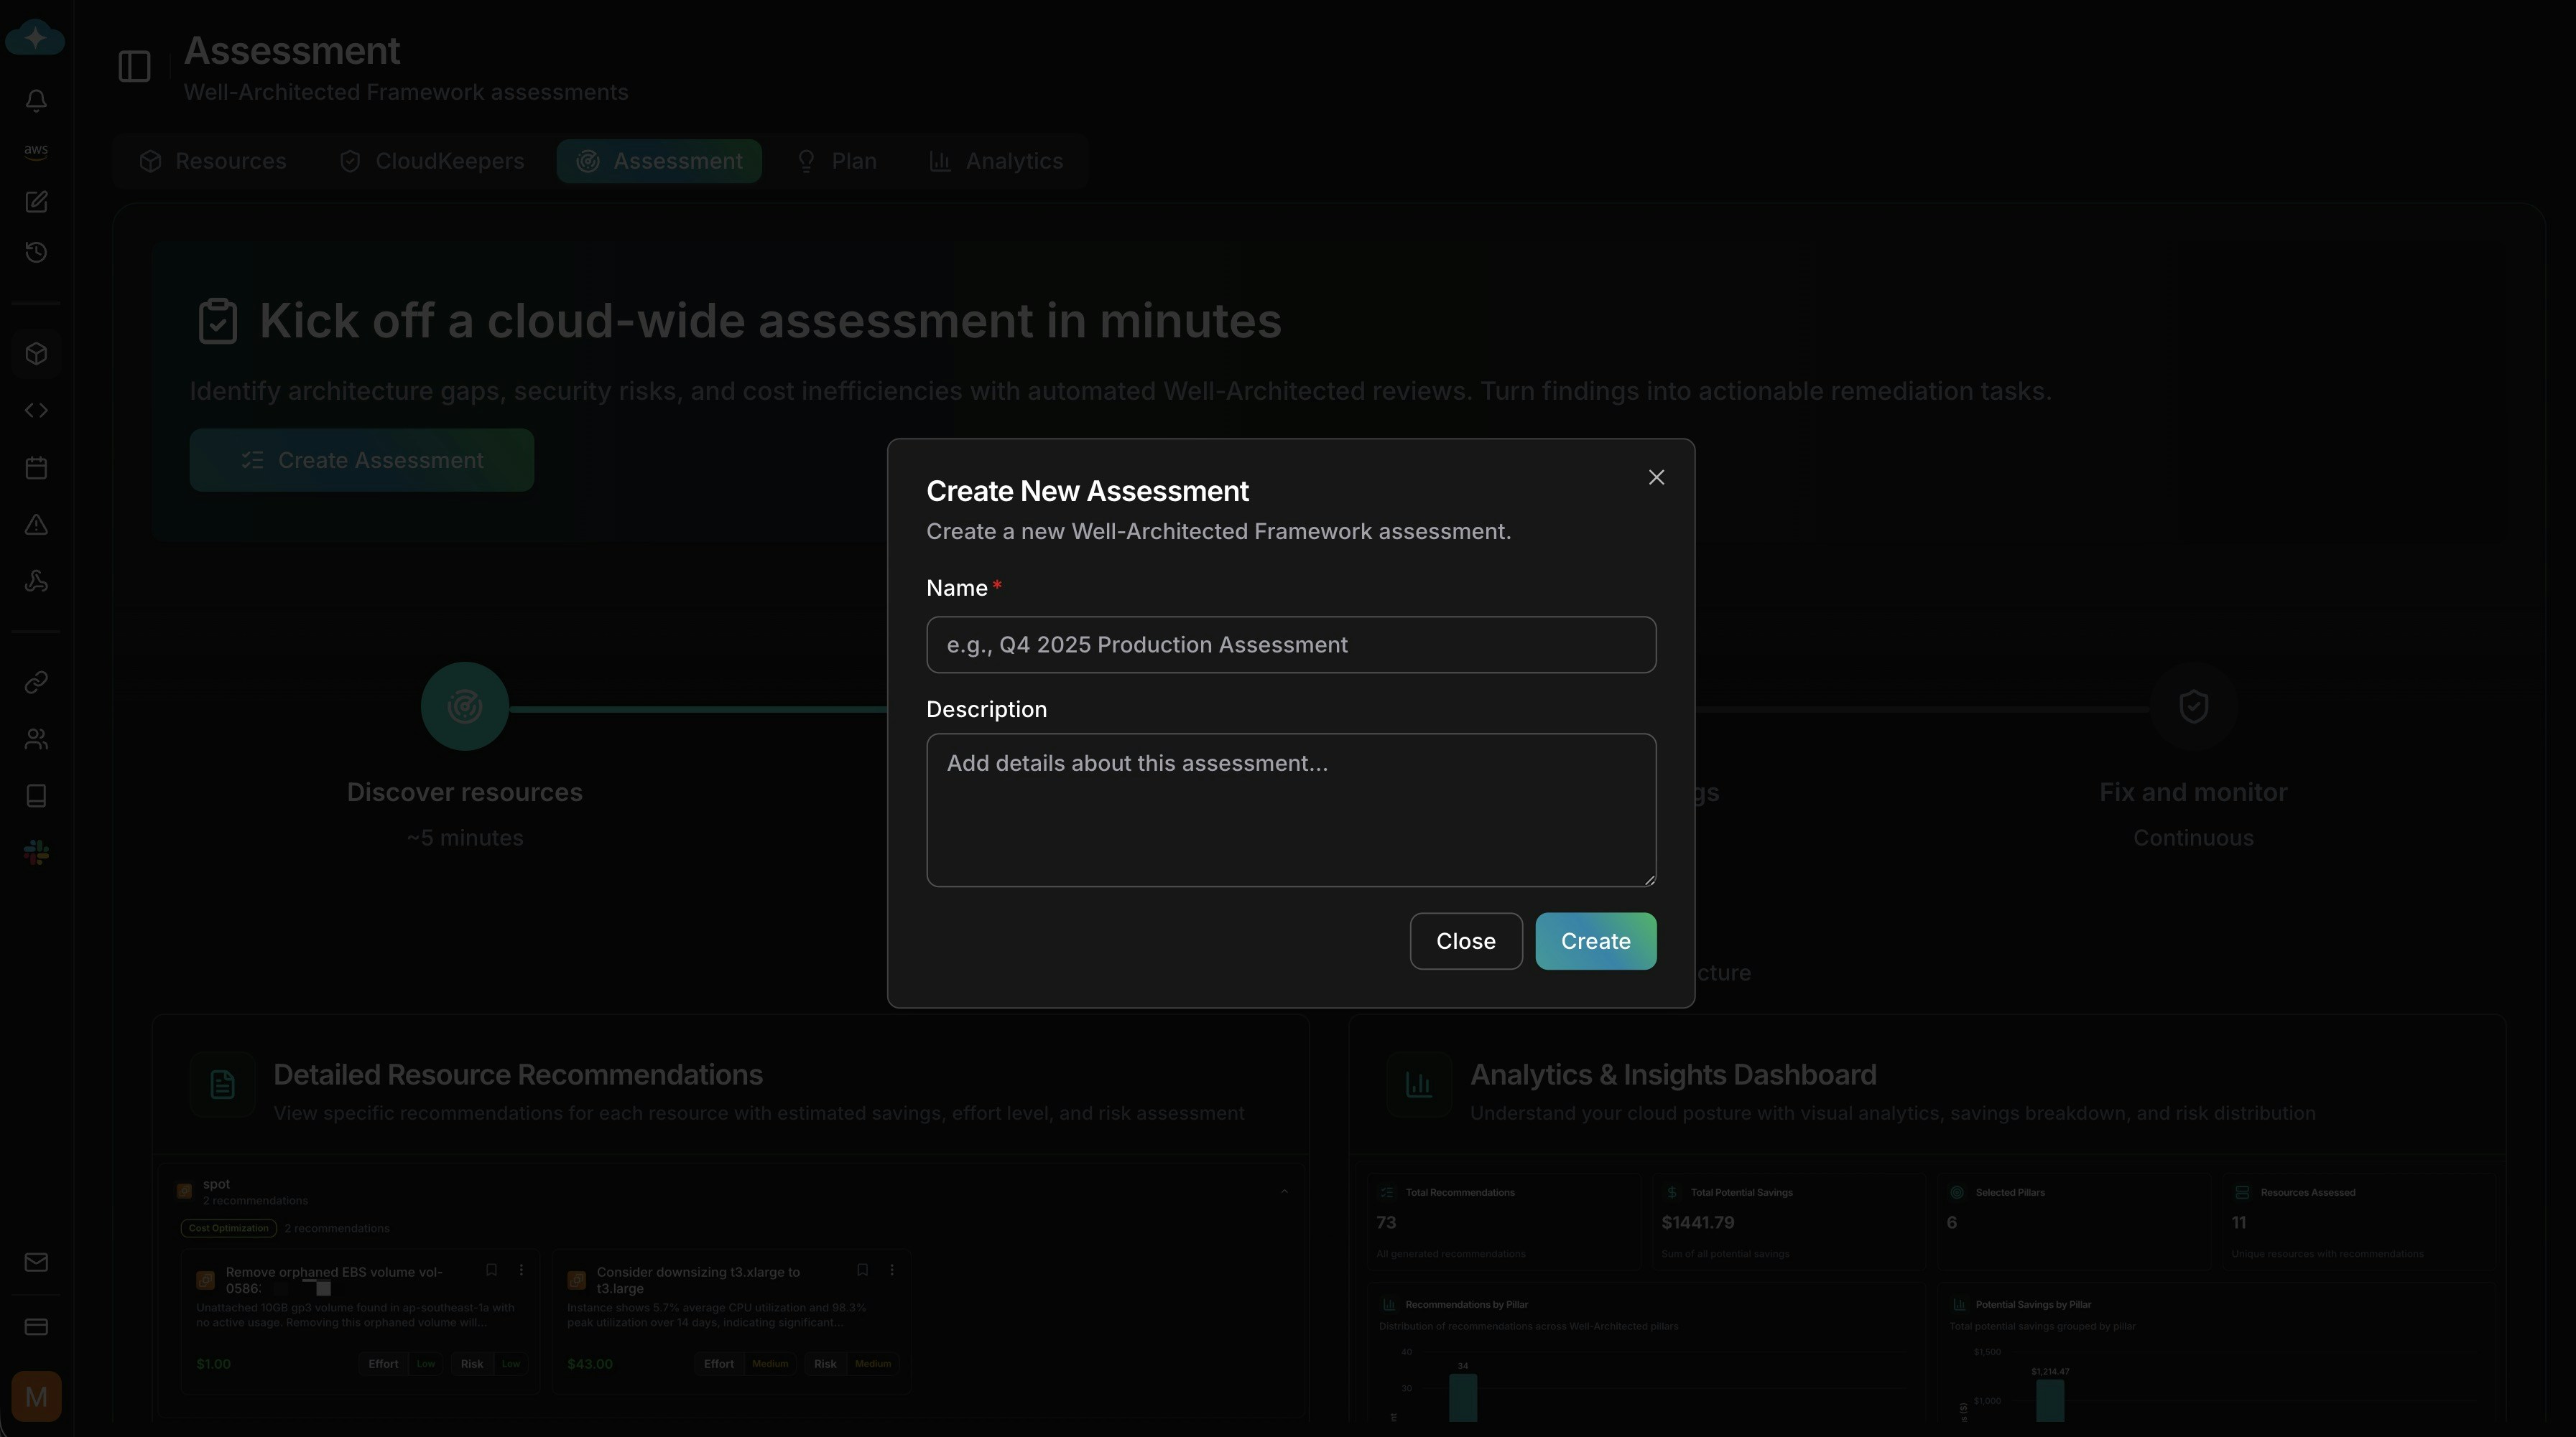The width and height of the screenshot is (2576, 1437).
Task: Close the dialog using the Close button
Action: point(1465,940)
